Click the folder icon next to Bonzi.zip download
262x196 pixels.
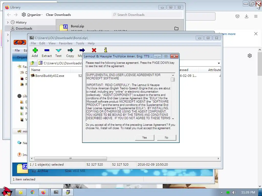(x=176, y=29)
